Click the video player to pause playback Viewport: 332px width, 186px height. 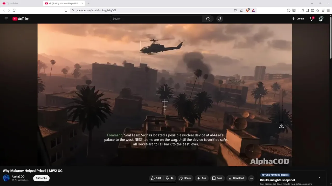[165, 95]
